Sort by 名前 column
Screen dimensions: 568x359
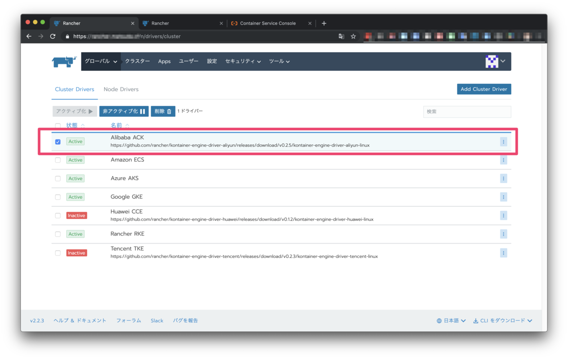[120, 125]
